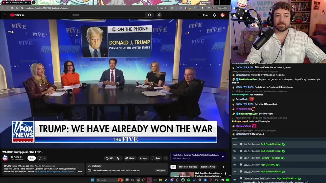Viewport: 326px width, 183px height.
Task: Open File Explorer from the taskbar
Action: (160, 180)
